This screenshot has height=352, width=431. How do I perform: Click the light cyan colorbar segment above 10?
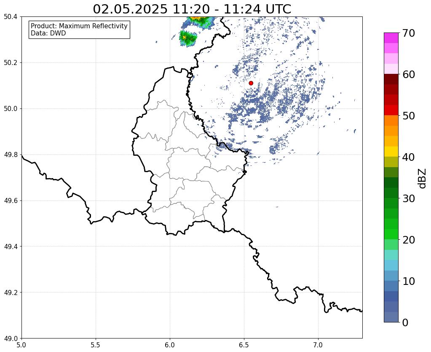(x=391, y=265)
